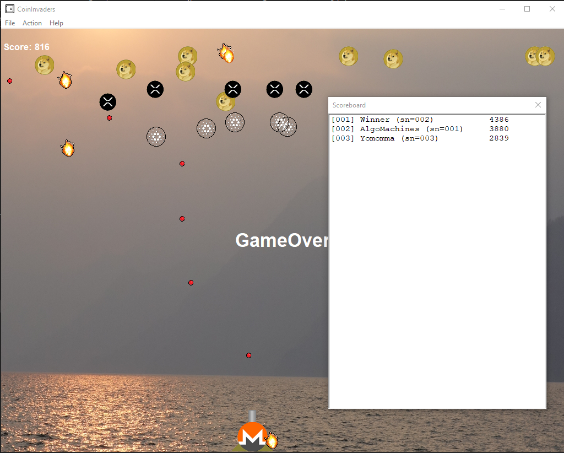Click the red bullet just above the water
The height and width of the screenshot is (453, 564).
248,355
